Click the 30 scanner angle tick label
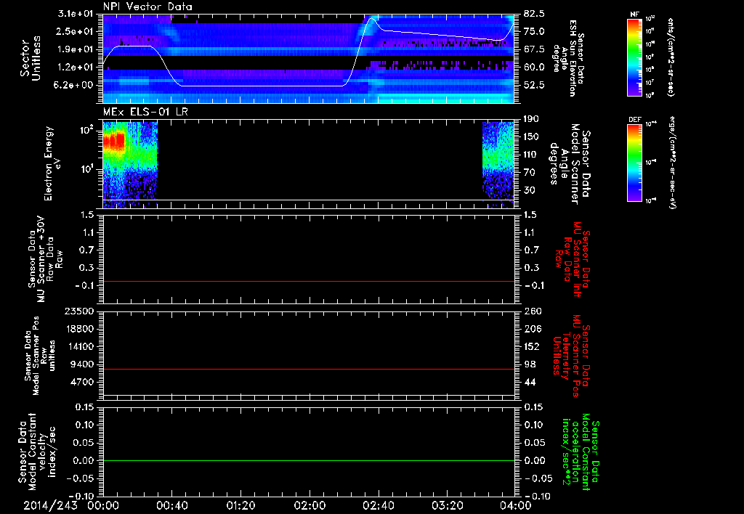 529,190
